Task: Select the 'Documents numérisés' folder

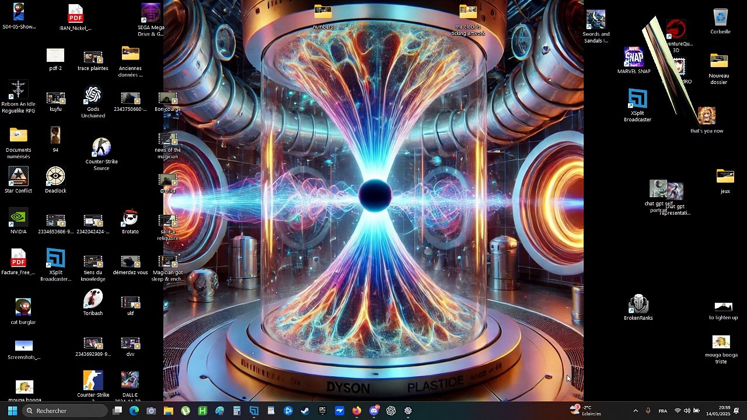Action: [18, 143]
